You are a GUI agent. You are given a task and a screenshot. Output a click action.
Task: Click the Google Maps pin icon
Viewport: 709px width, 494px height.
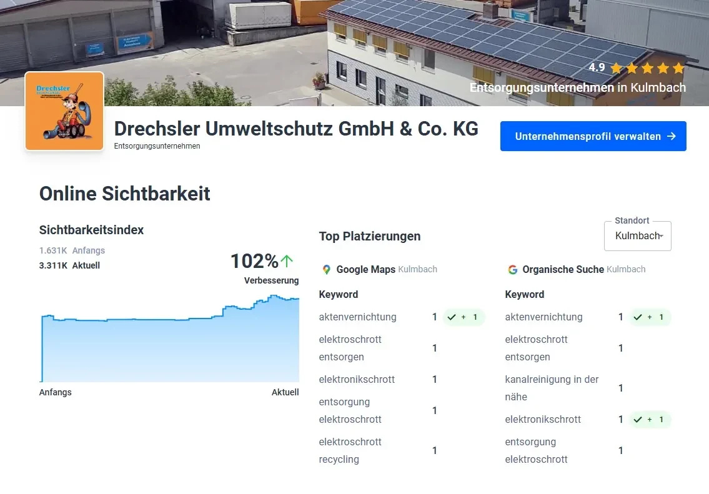click(x=326, y=270)
